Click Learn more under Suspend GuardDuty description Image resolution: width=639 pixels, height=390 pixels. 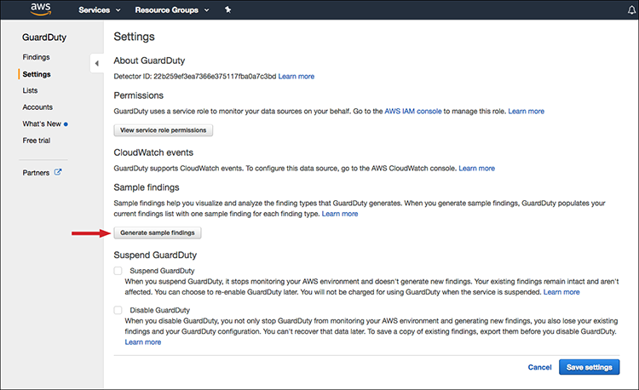[x=561, y=292]
